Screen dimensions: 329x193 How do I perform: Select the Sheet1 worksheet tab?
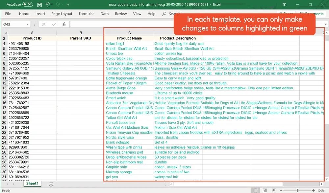(x=32, y=183)
